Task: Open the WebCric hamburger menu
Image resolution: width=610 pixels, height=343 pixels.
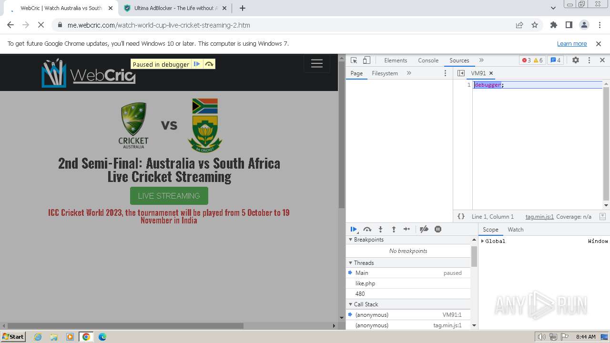Action: pyautogui.click(x=317, y=63)
